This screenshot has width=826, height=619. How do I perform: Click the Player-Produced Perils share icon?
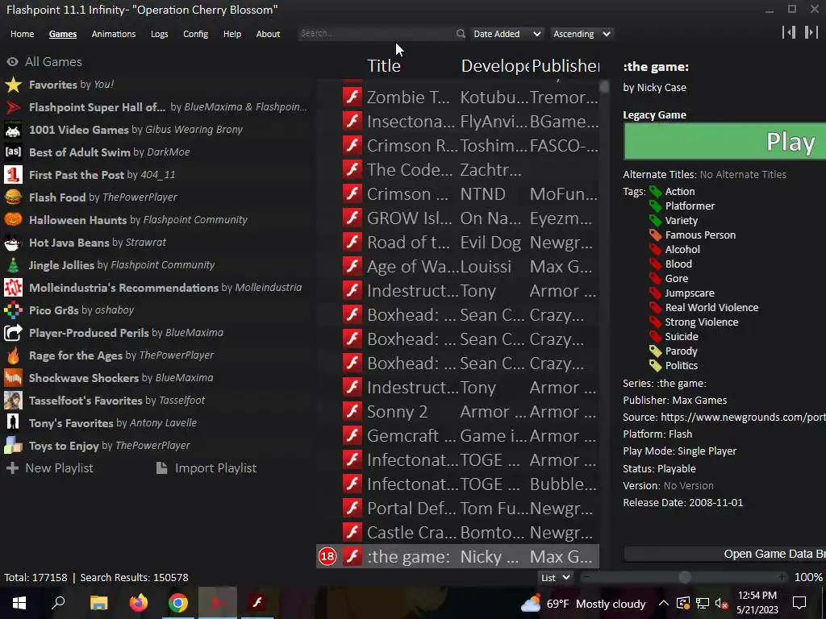pos(13,333)
